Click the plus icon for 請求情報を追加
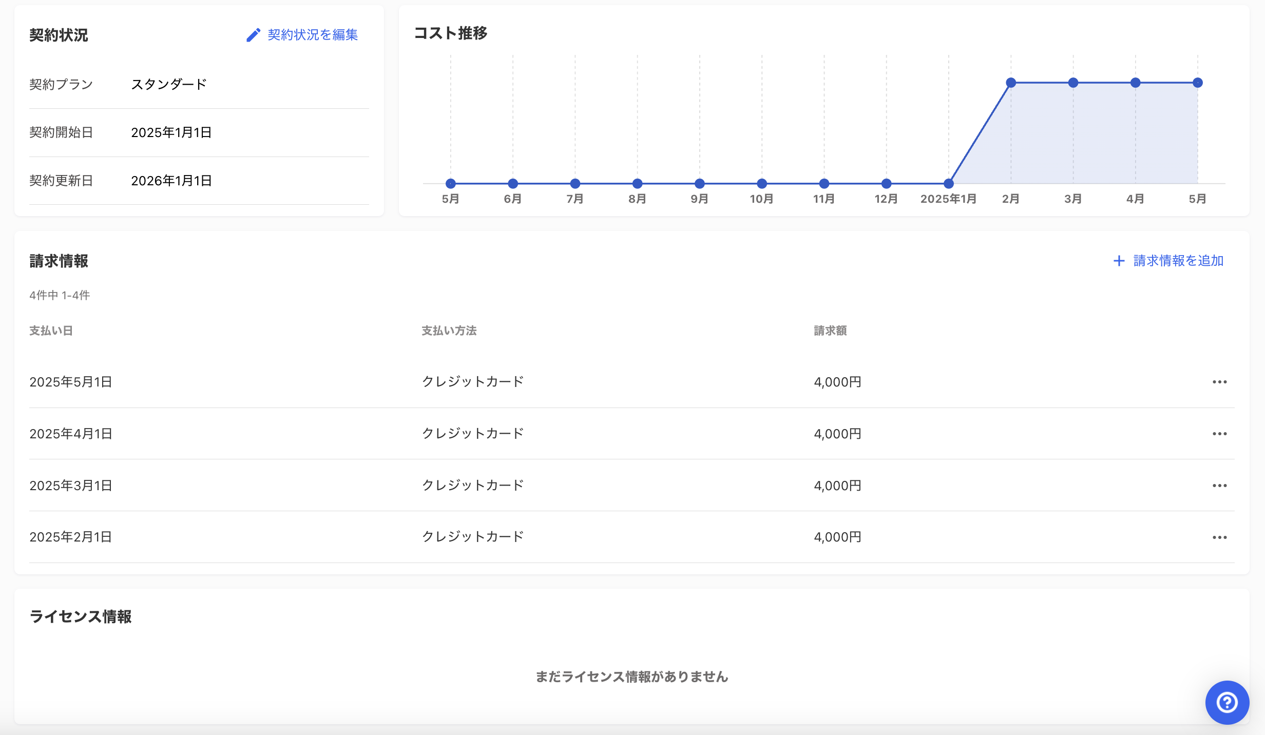 [1119, 261]
